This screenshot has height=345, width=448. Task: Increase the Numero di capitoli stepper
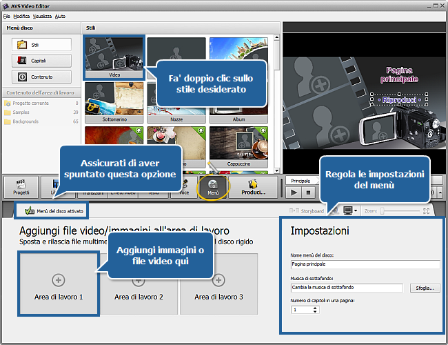point(316,308)
